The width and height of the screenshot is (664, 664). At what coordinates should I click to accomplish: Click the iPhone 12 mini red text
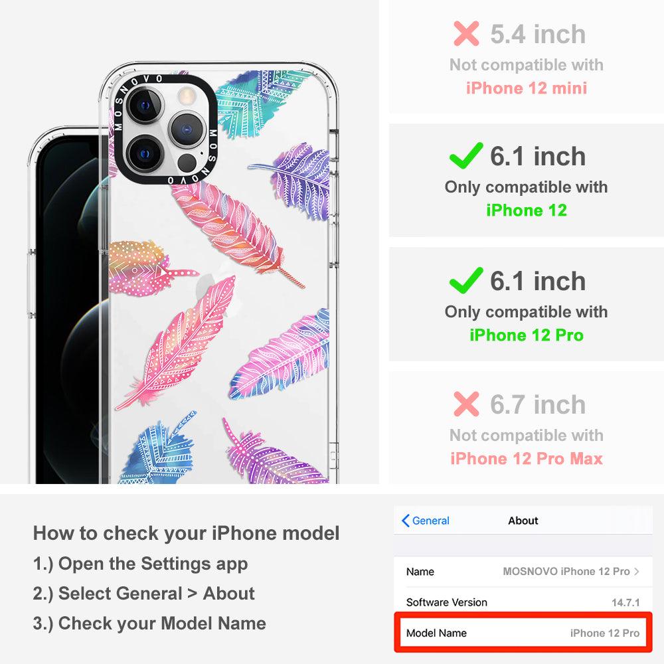pyautogui.click(x=527, y=88)
